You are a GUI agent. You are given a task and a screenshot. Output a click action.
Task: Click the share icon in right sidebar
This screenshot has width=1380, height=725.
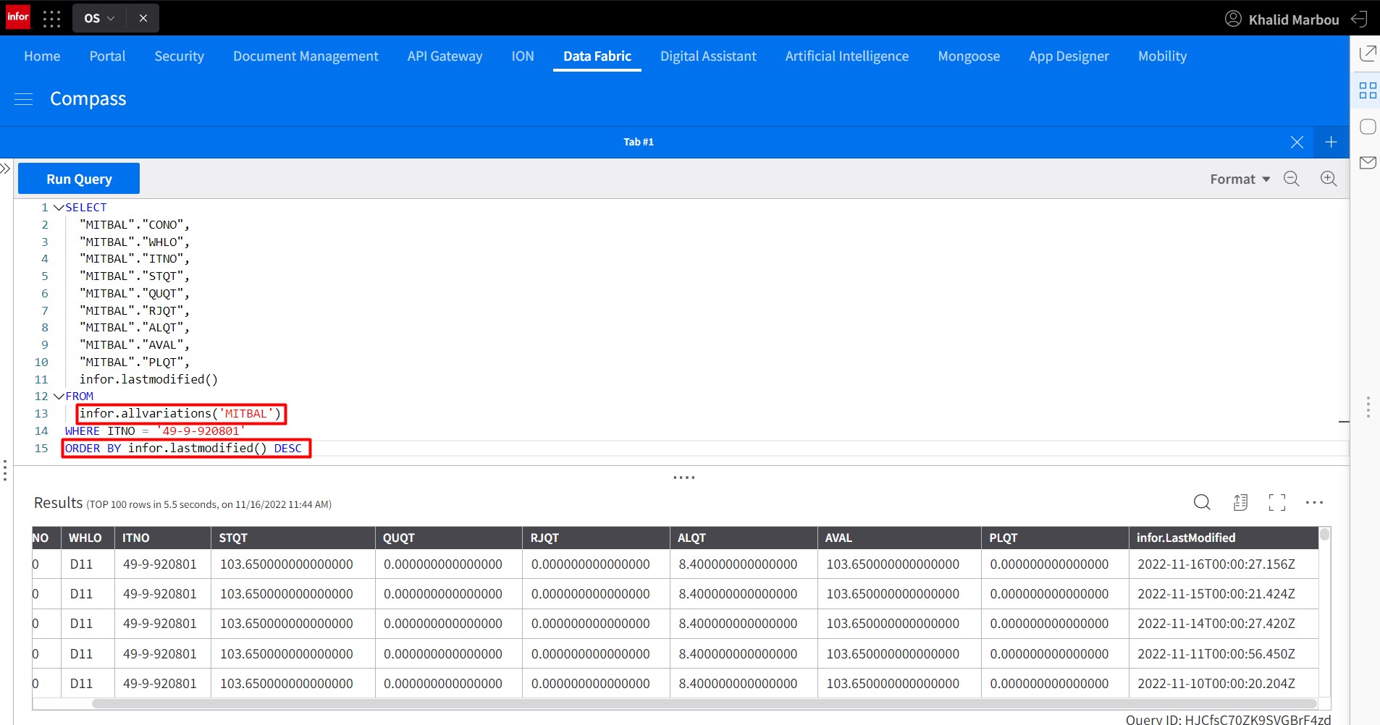[1368, 54]
